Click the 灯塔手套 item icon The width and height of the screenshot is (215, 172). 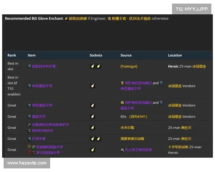(x=29, y=139)
